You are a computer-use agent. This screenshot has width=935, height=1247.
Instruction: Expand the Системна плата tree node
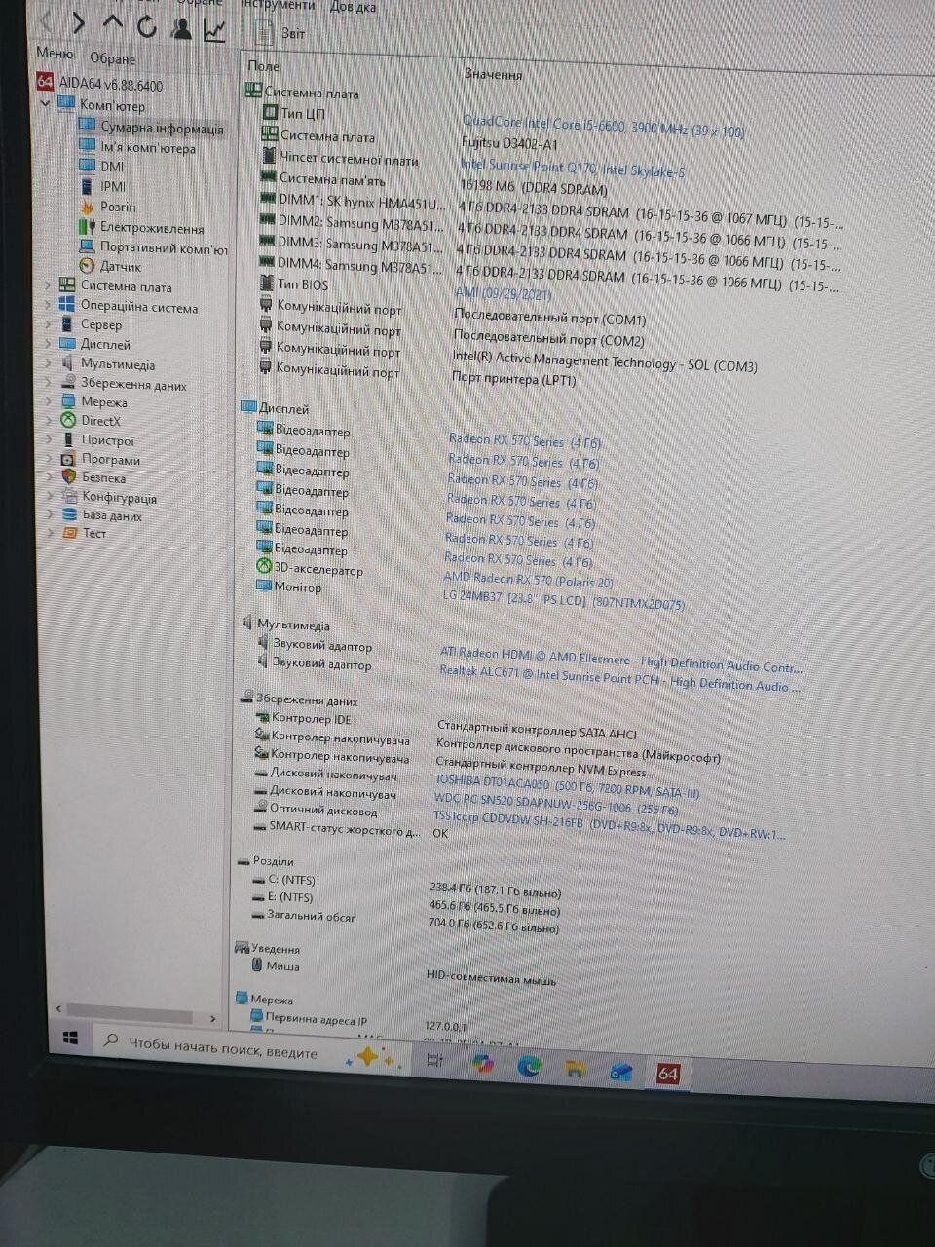pyautogui.click(x=47, y=286)
